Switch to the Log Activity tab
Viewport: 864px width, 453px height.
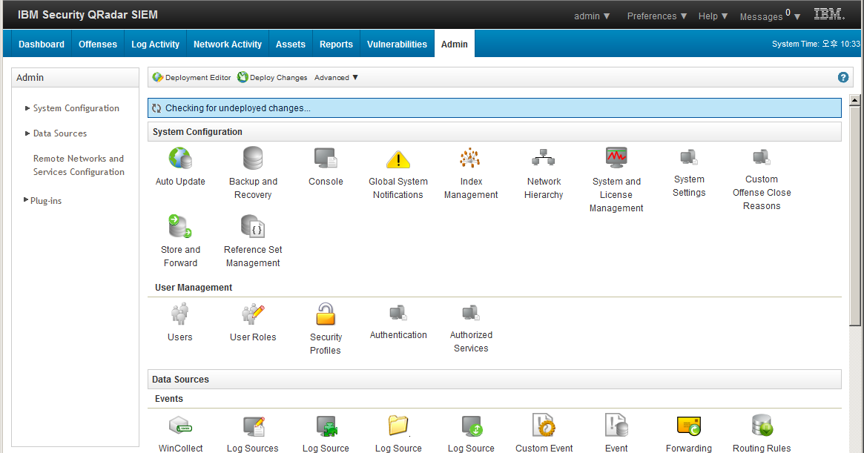[x=156, y=44]
